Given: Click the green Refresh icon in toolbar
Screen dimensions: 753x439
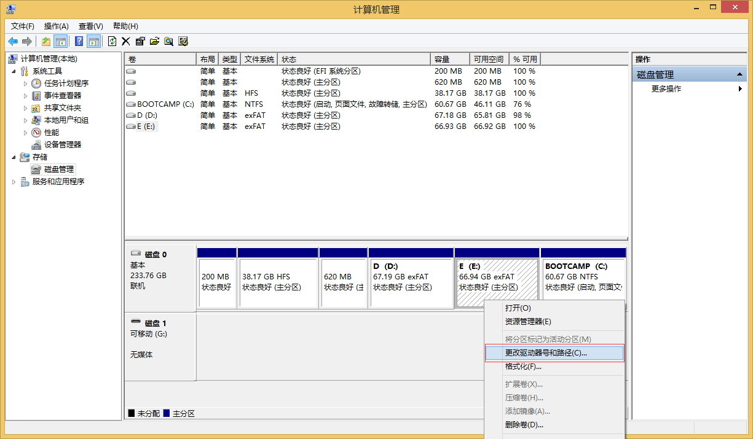Looking at the screenshot, I should coord(112,41).
